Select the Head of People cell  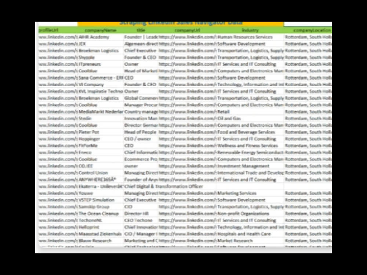point(140,132)
